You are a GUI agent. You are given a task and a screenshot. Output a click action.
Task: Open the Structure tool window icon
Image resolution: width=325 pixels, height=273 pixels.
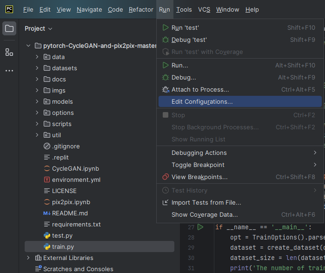tap(9, 52)
